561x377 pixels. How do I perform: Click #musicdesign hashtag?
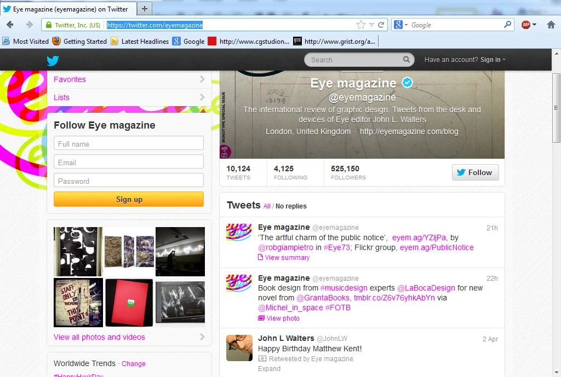344,288
